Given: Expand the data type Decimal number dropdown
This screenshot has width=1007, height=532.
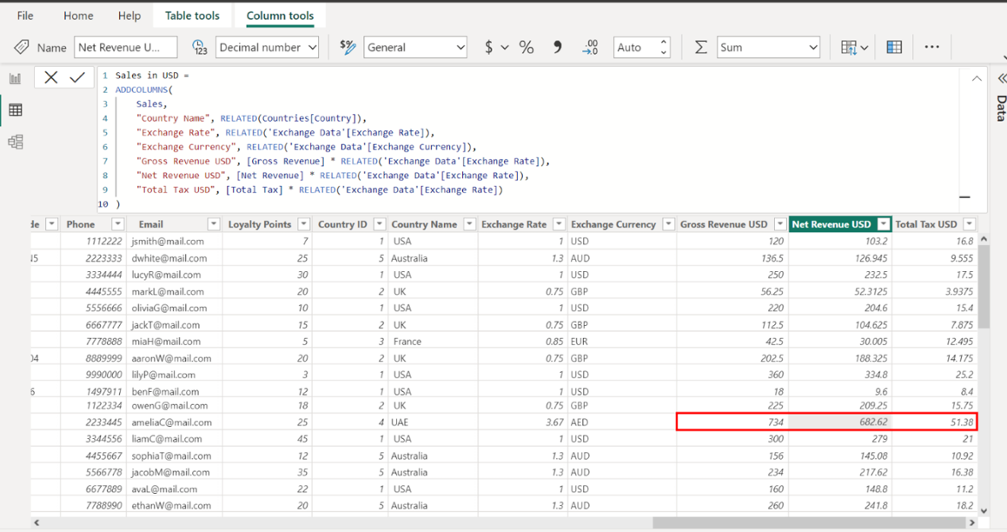Looking at the screenshot, I should [267, 48].
